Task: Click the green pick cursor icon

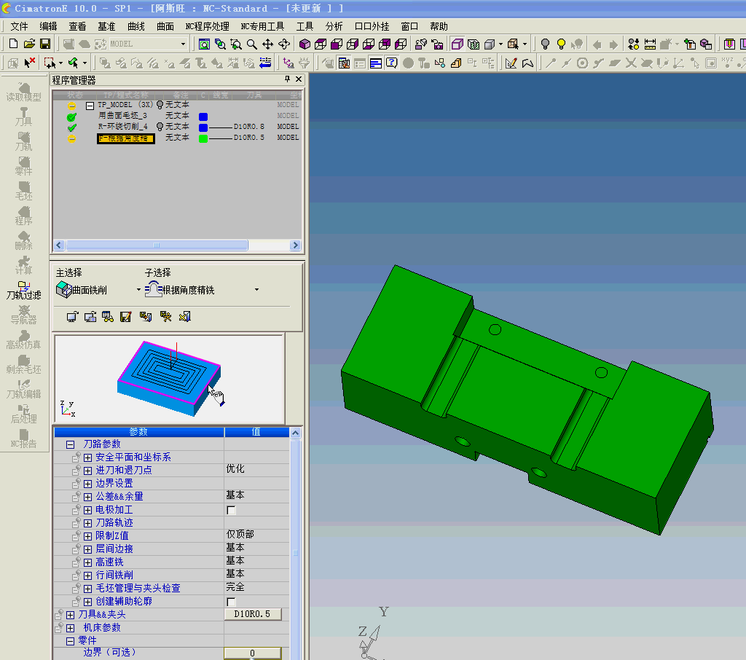Action: 73,63
